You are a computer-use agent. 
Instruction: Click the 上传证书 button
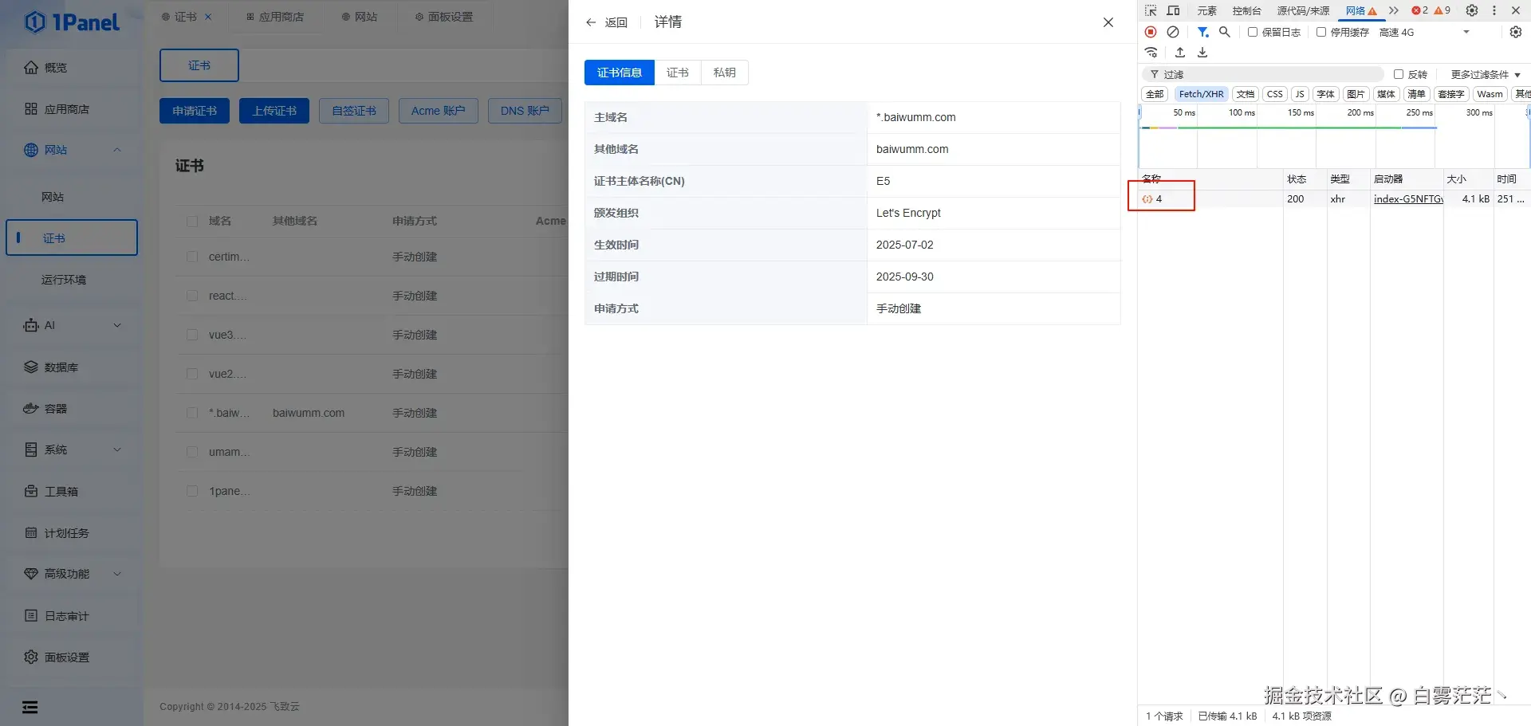pos(274,111)
